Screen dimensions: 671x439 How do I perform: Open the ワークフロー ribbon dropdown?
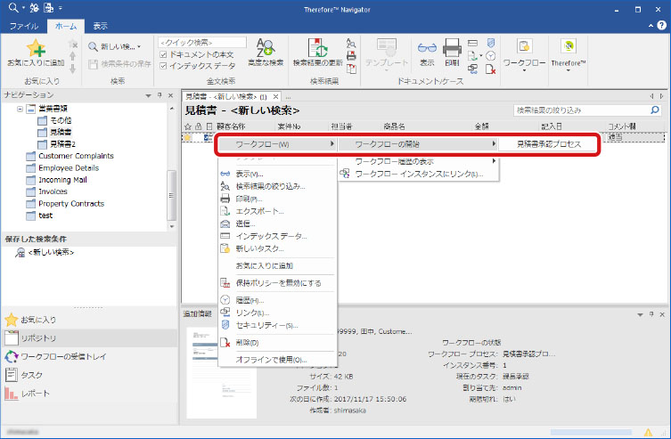524,55
